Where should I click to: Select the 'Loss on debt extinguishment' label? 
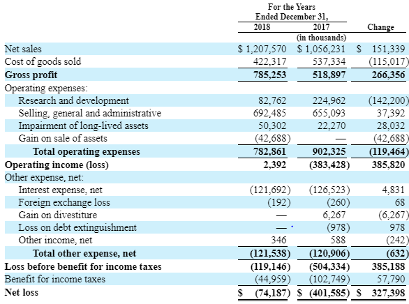click(x=77, y=228)
